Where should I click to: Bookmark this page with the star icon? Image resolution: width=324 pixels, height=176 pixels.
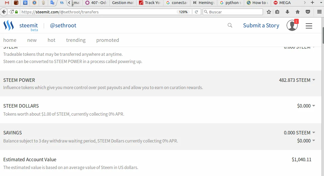269,12
